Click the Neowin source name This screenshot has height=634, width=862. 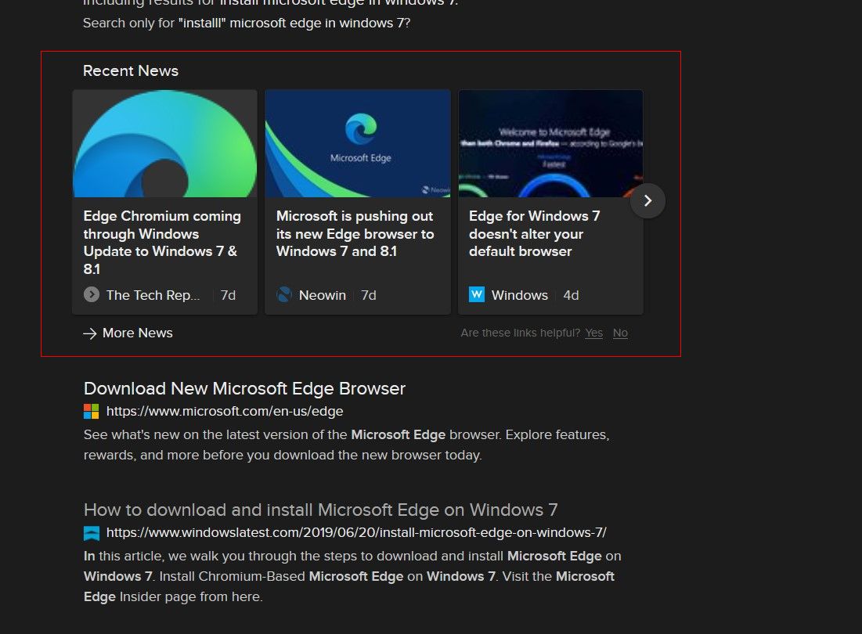322,295
